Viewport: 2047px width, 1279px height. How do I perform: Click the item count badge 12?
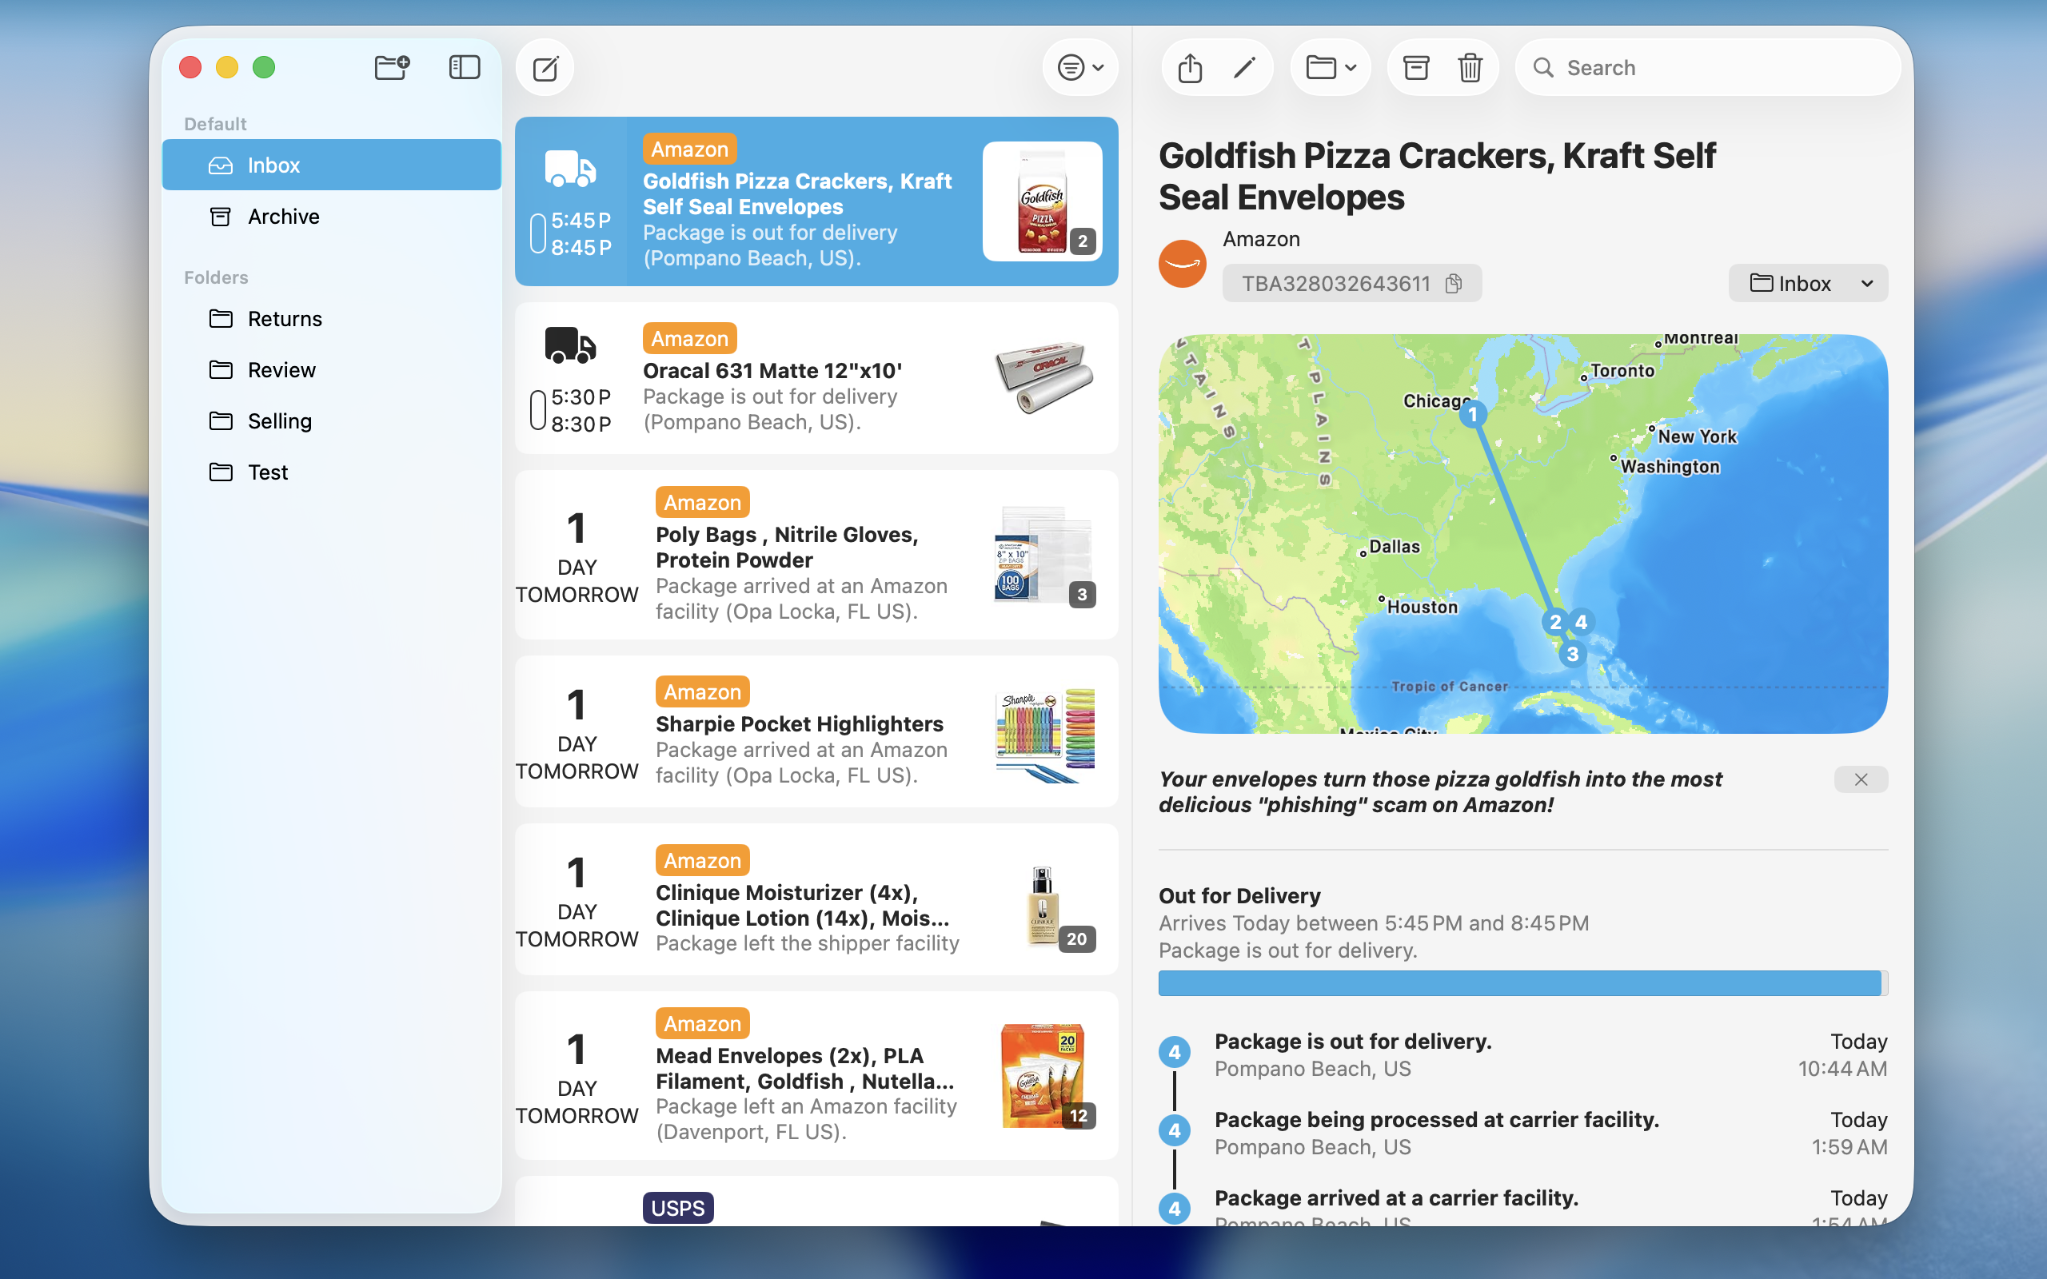pyautogui.click(x=1078, y=1116)
